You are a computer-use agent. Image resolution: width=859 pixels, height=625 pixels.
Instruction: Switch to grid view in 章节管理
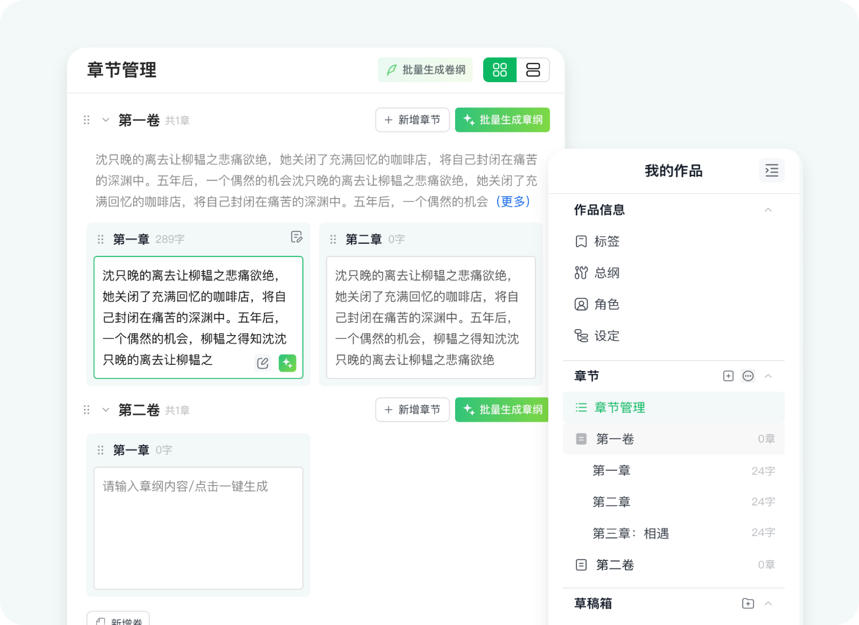point(500,69)
